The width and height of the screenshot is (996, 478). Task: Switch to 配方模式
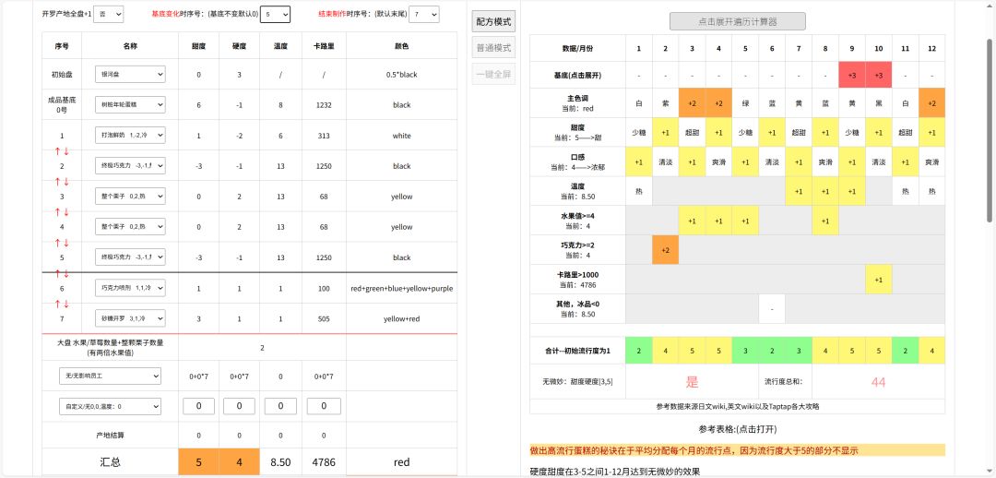pyautogui.click(x=493, y=21)
